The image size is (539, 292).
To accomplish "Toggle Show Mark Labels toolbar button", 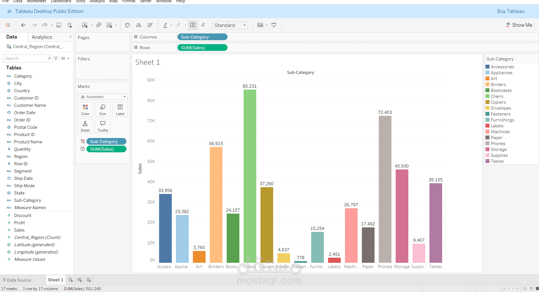I will [x=193, y=25].
